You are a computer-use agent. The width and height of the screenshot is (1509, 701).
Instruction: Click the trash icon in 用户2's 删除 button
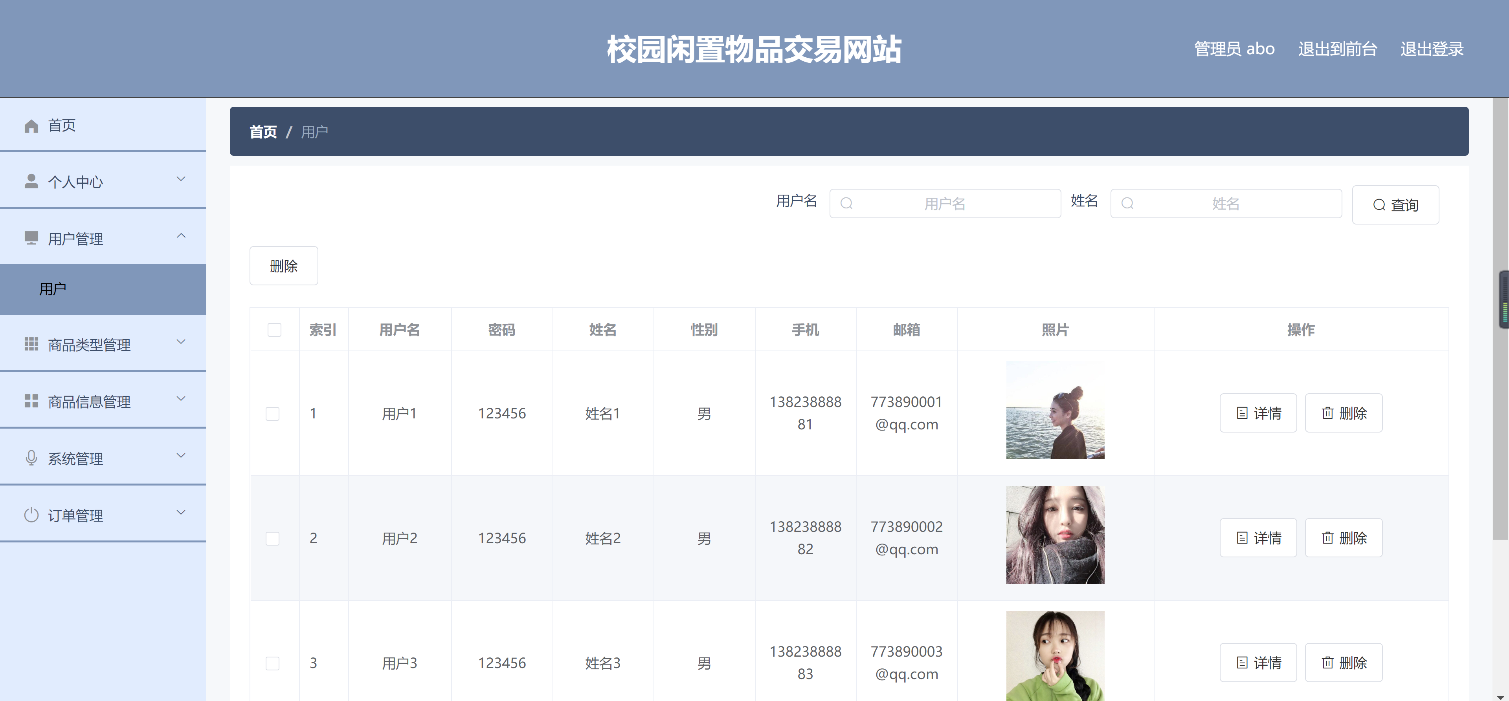(x=1327, y=538)
